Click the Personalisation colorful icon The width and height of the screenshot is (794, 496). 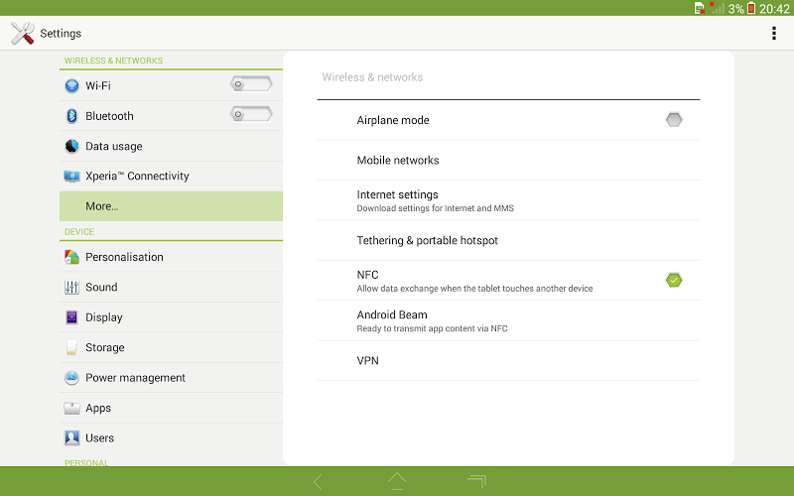tap(71, 257)
